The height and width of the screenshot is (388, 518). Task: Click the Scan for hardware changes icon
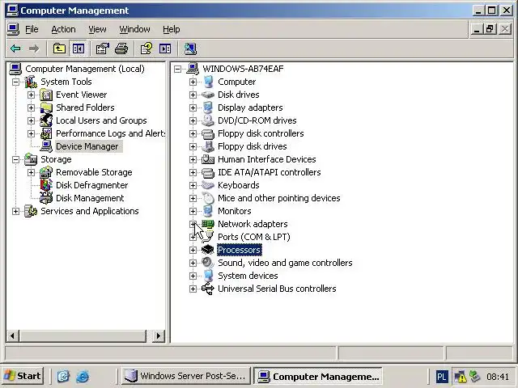point(190,48)
